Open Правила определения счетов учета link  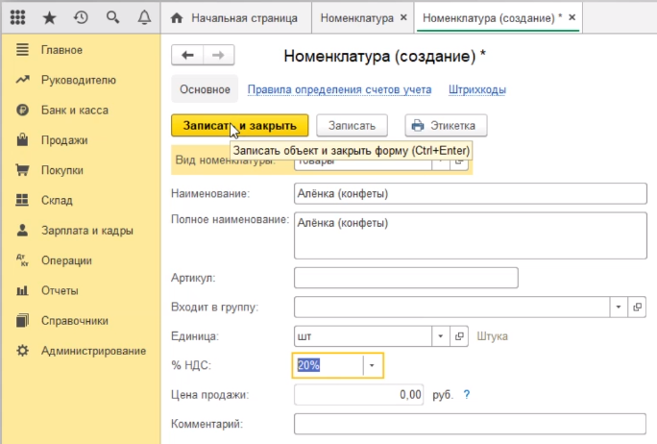pyautogui.click(x=340, y=89)
